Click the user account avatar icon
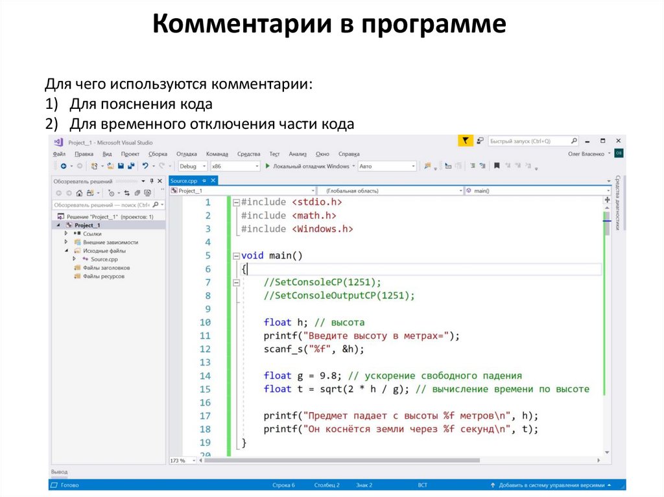This screenshot has width=664, height=497. coord(619,154)
